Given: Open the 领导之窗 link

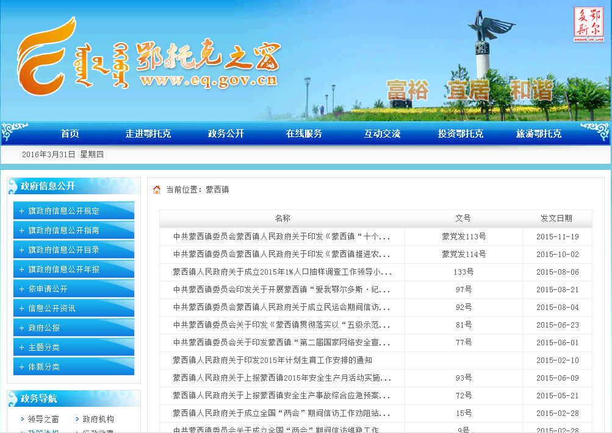Looking at the screenshot, I should tap(43, 419).
